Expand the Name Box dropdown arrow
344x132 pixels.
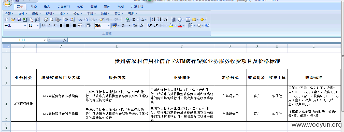coord(45,40)
